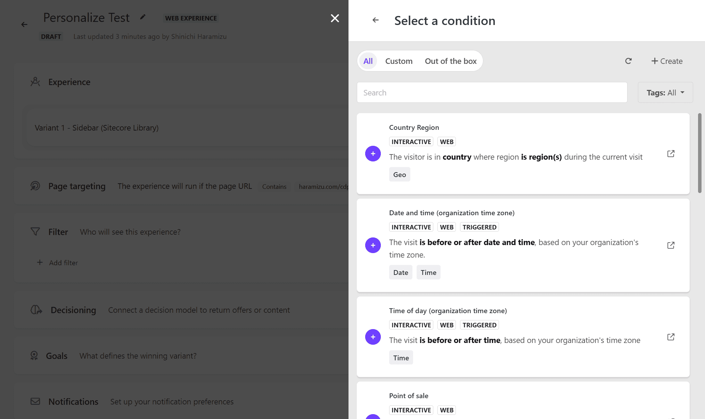Edit the Personalize Test name
The width and height of the screenshot is (705, 419).
(x=143, y=17)
